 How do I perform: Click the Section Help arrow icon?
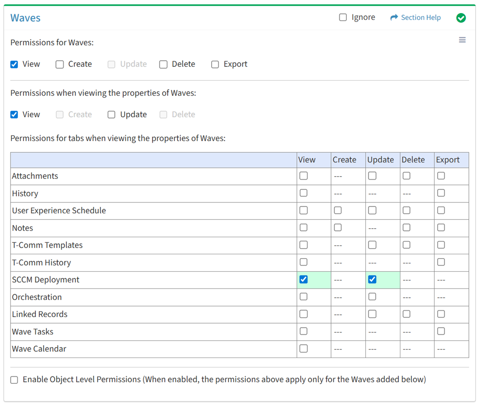394,18
